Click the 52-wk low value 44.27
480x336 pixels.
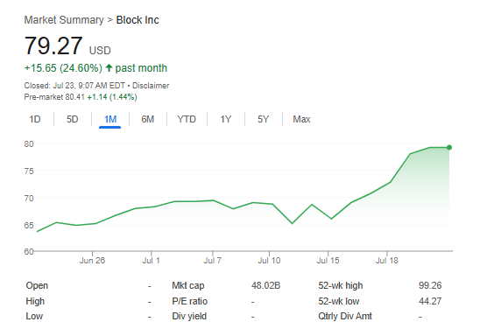[x=430, y=301]
